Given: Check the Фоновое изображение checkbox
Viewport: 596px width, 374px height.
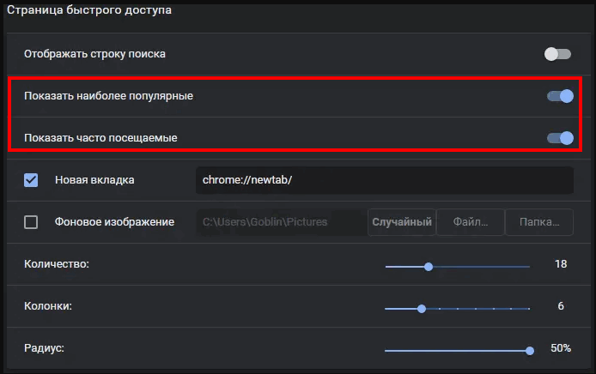Looking at the screenshot, I should tap(31, 222).
